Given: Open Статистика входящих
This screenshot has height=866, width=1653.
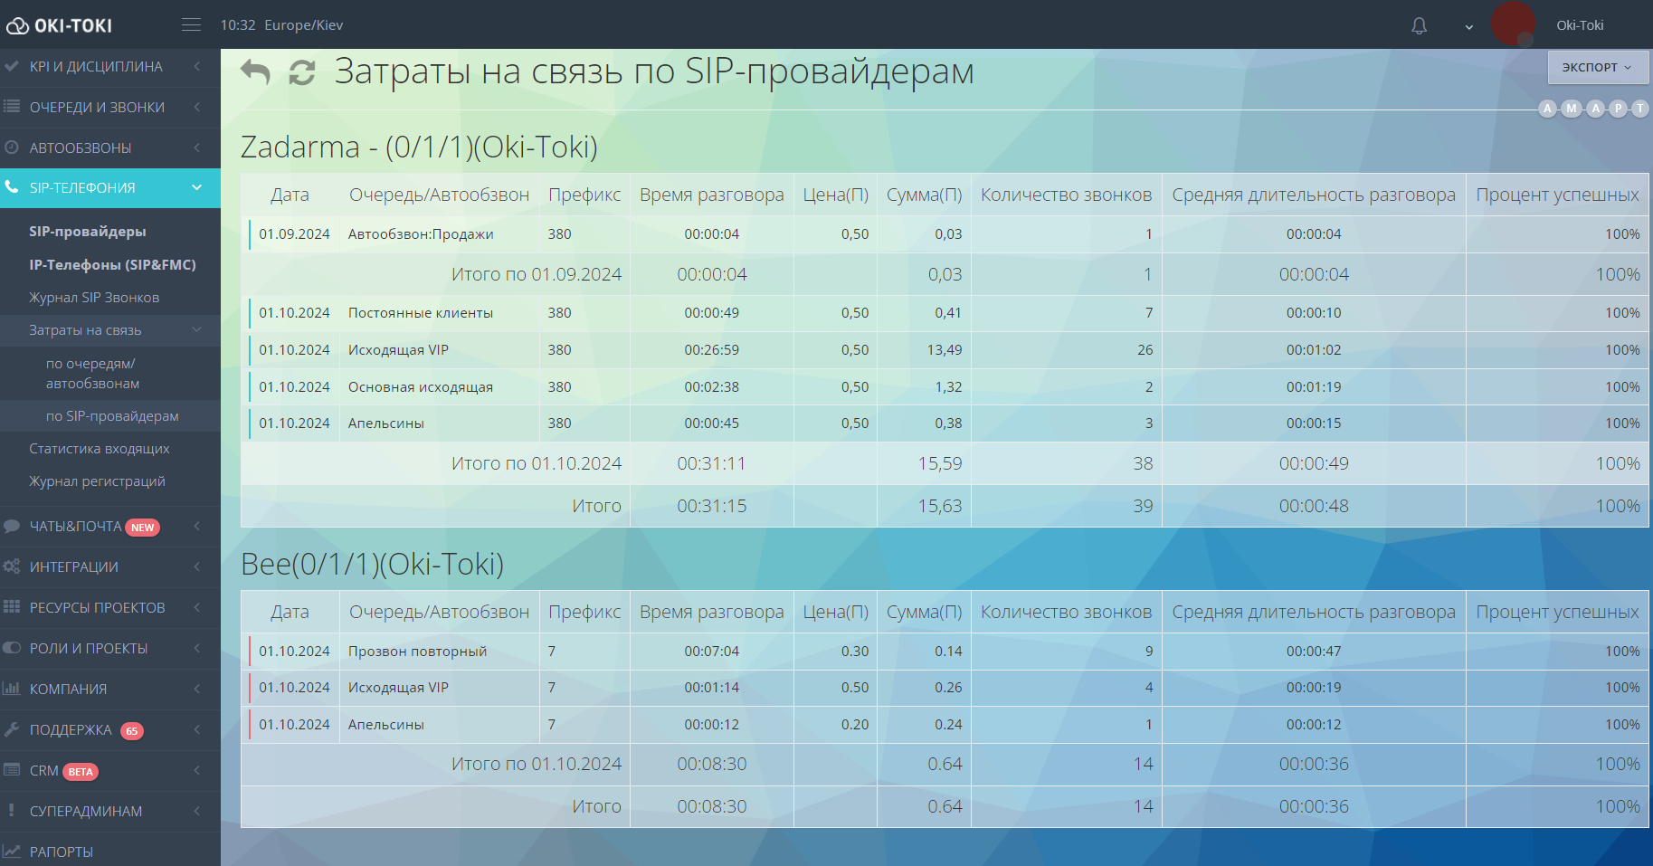Looking at the screenshot, I should pyautogui.click(x=100, y=449).
